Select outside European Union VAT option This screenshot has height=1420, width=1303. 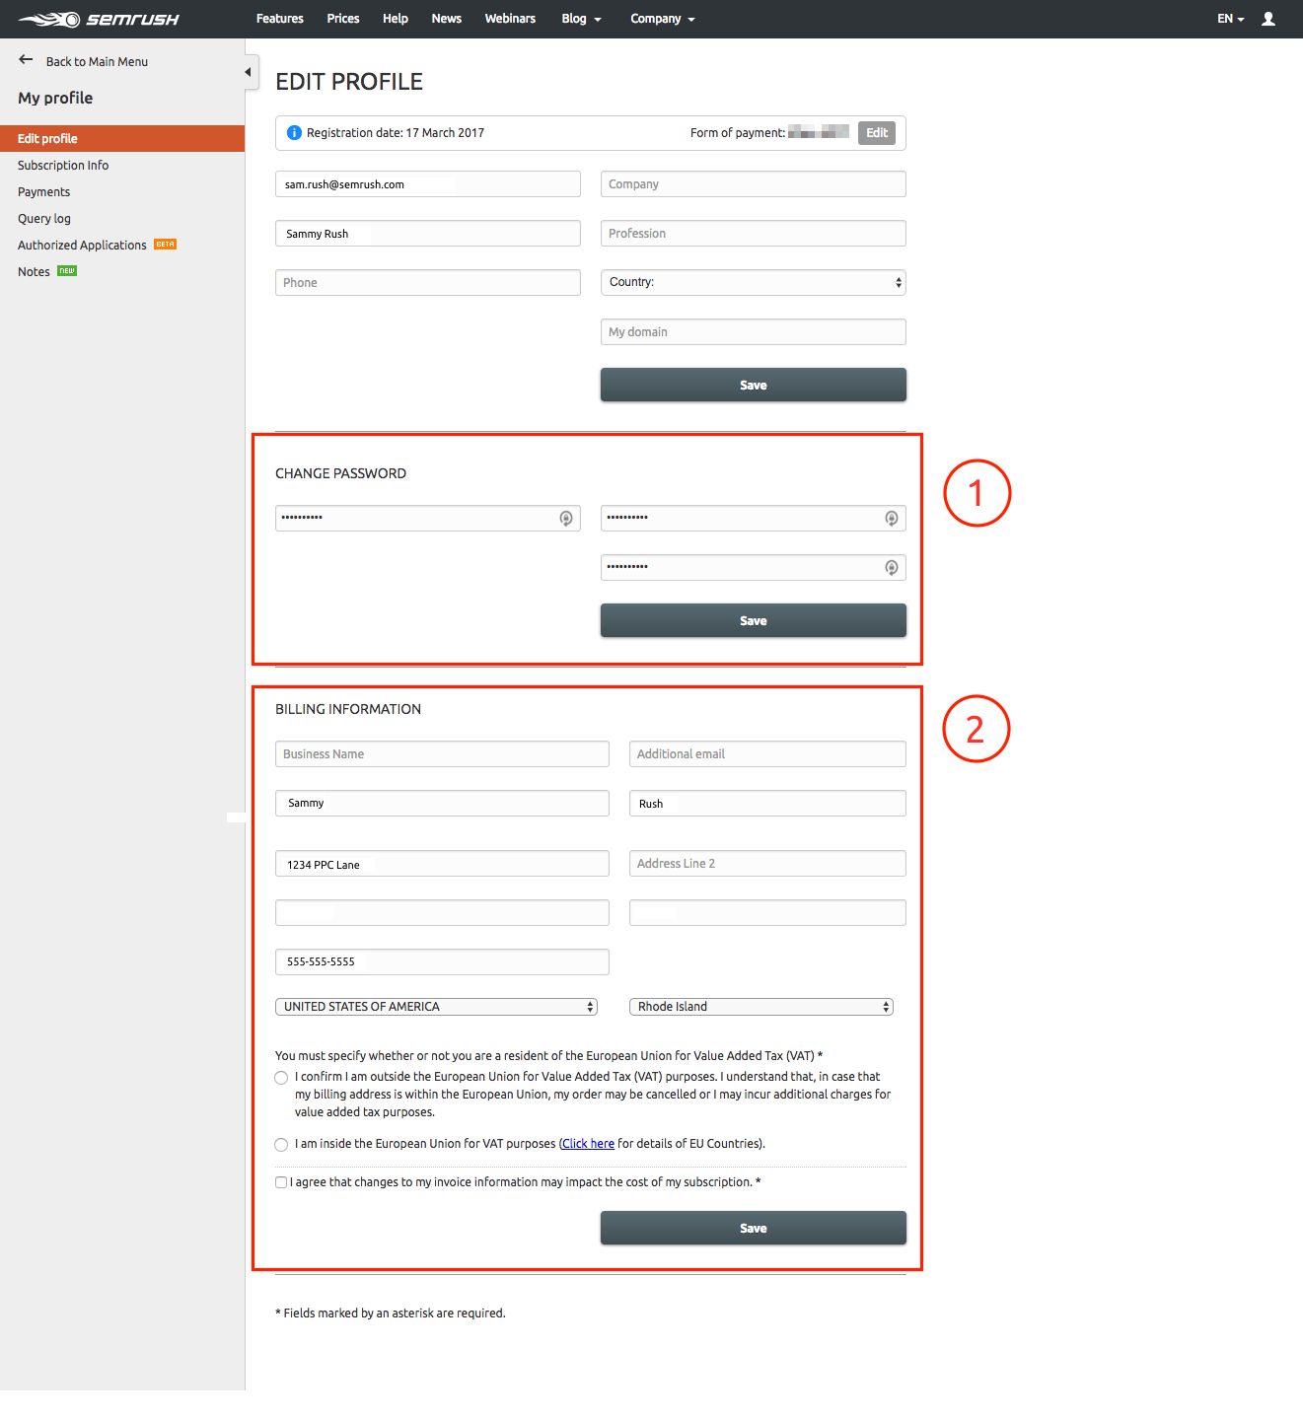(x=281, y=1078)
